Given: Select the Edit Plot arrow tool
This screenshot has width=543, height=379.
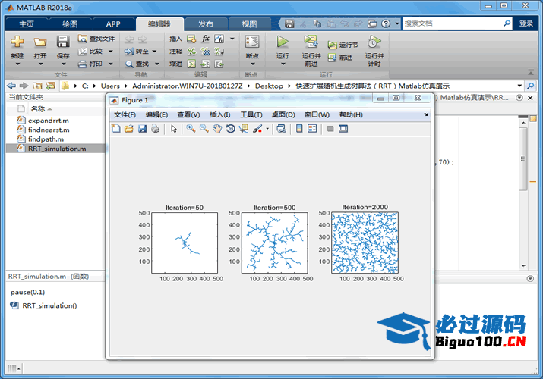Looking at the screenshot, I should point(174,129).
